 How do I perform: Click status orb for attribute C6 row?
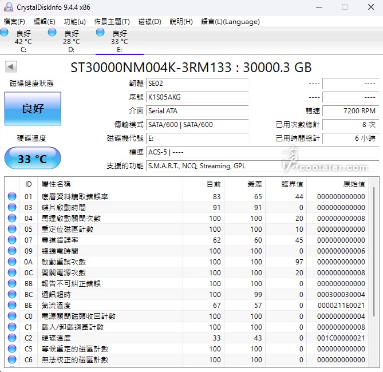click(x=12, y=359)
